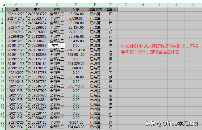202x130 pixels.
Task: Select column K header
Action: pos(193,5)
